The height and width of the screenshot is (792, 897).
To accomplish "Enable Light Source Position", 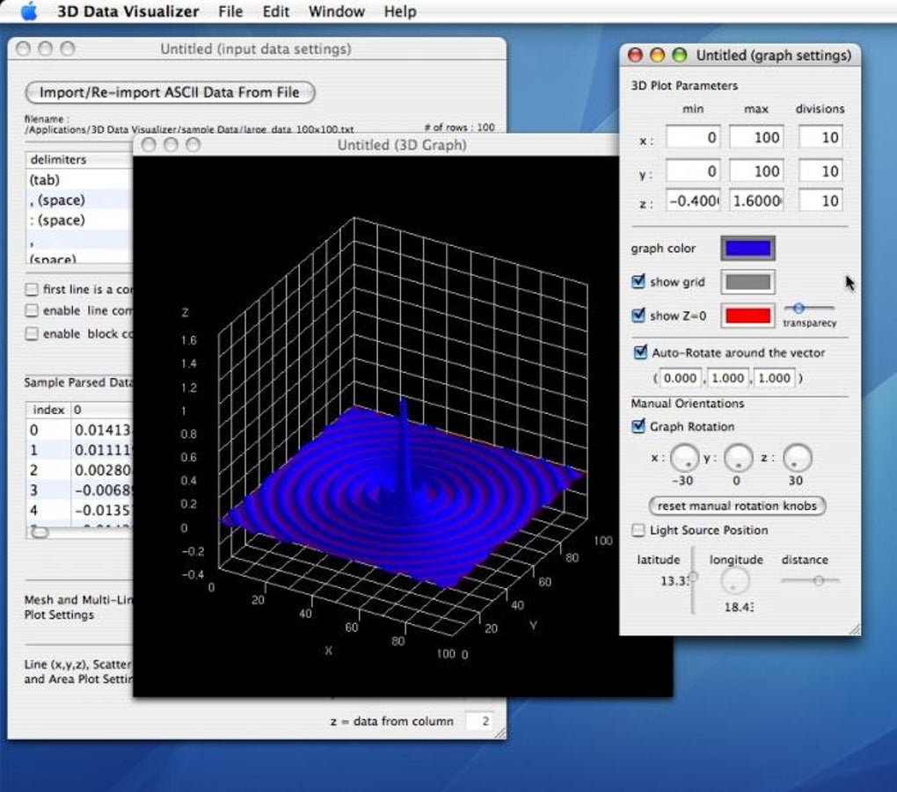I will 637,530.
